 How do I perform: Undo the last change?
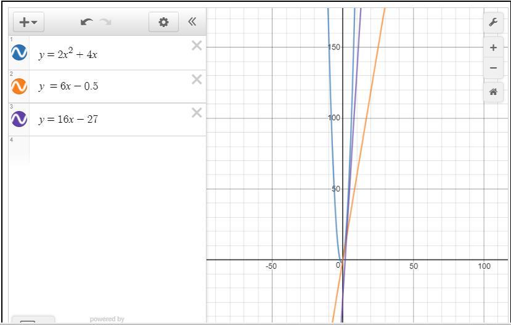(x=87, y=22)
